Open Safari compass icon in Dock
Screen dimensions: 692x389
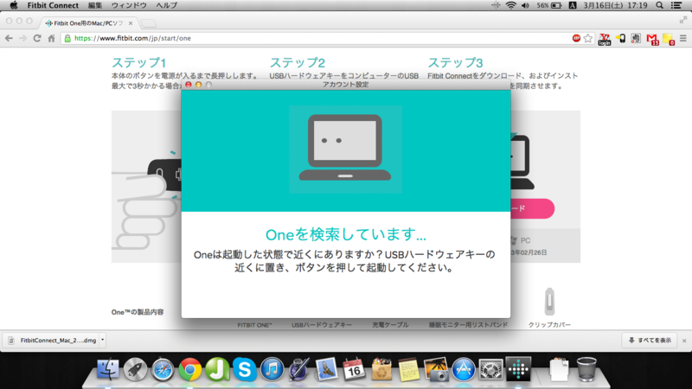pyautogui.click(x=163, y=369)
